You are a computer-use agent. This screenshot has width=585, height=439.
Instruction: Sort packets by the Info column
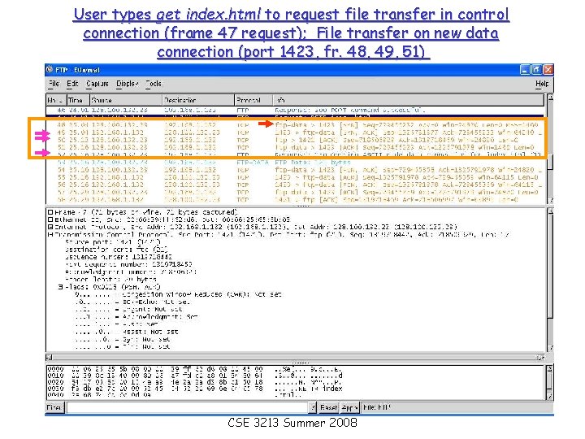(x=409, y=100)
